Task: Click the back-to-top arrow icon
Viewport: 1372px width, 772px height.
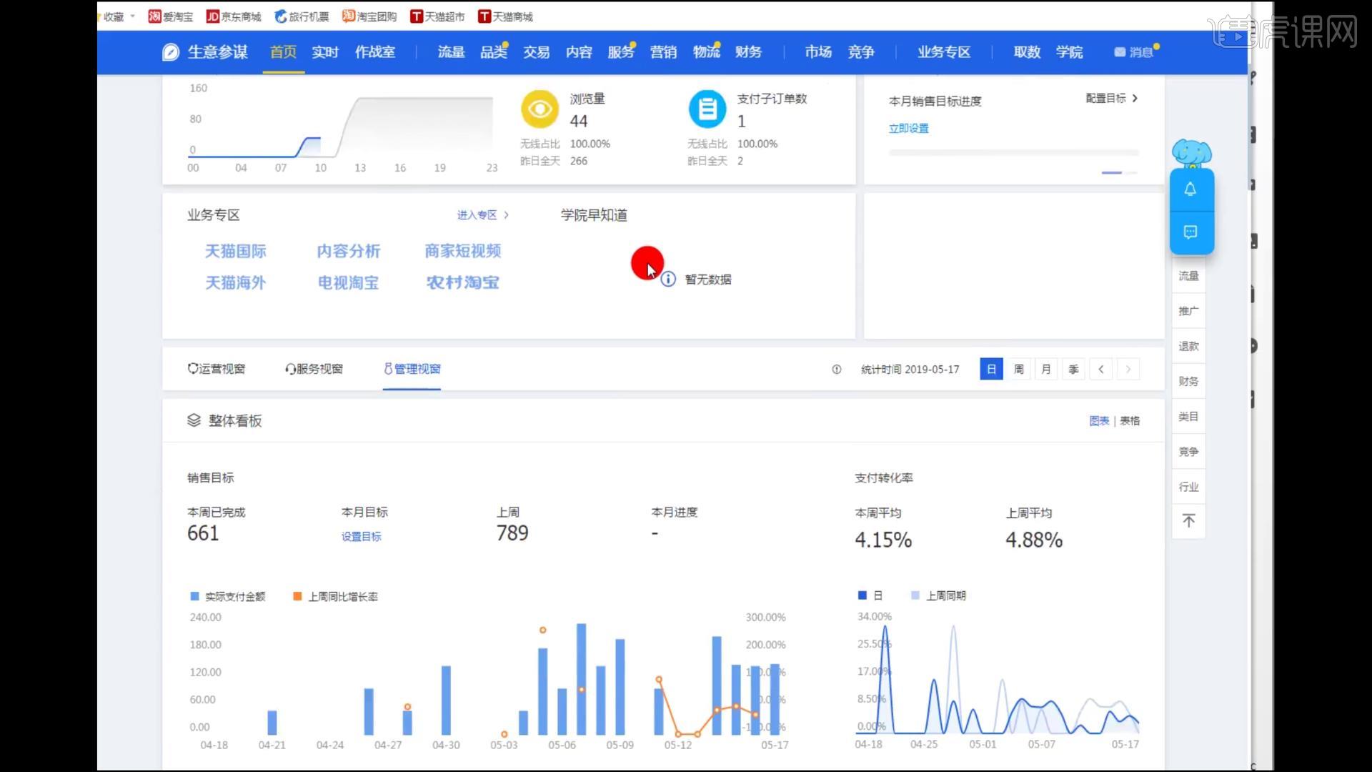Action: (x=1188, y=521)
